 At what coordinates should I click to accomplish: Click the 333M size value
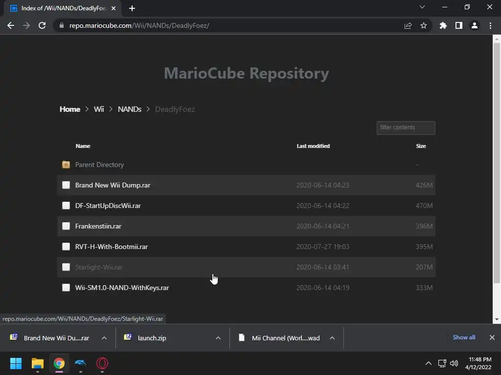(424, 288)
